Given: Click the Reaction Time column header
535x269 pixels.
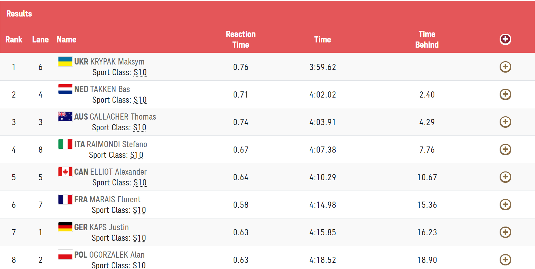Looking at the screenshot, I should coord(241,40).
